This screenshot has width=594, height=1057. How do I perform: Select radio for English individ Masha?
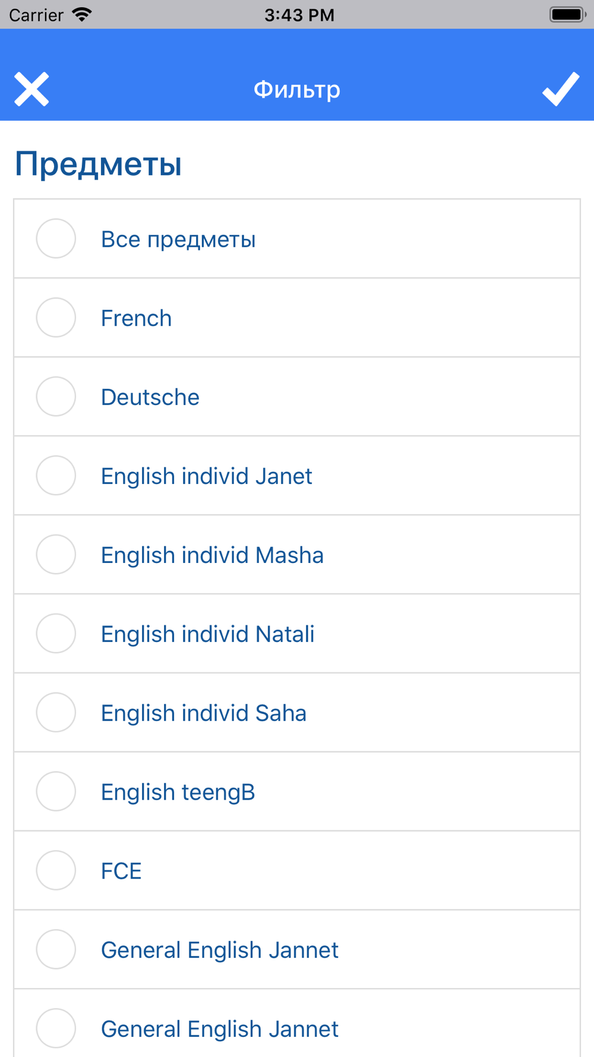[x=56, y=555]
